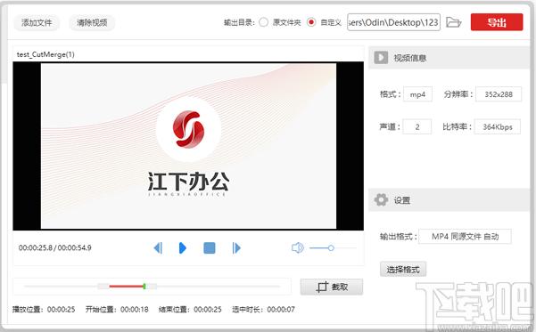Click the 视频信息 panel play icon
Viewport: 536px width, 332px height.
pos(381,58)
